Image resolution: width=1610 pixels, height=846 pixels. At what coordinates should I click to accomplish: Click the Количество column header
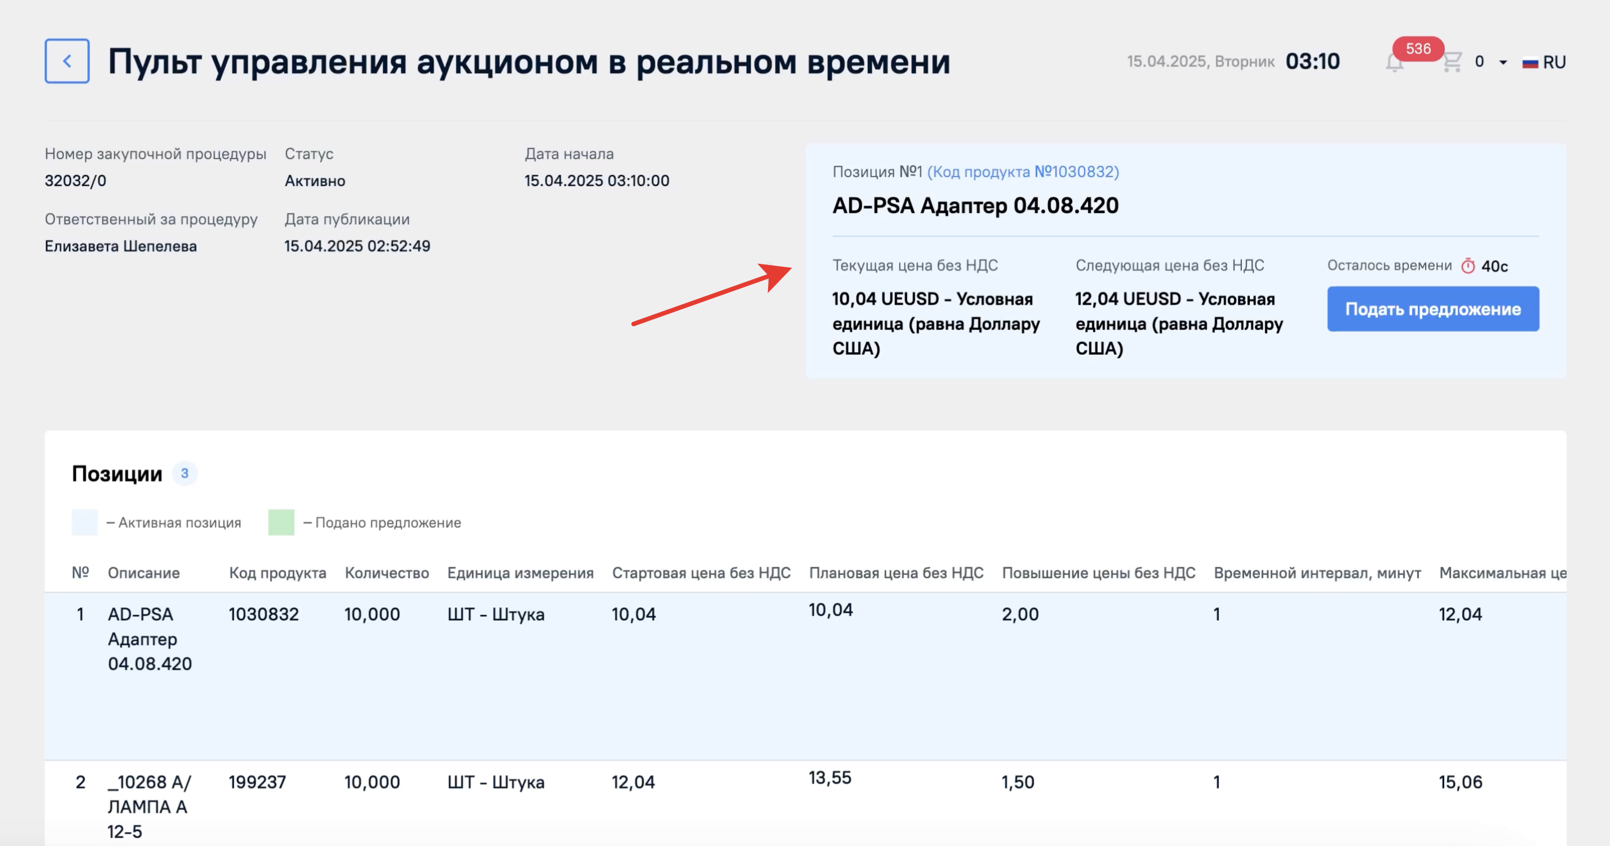[386, 573]
